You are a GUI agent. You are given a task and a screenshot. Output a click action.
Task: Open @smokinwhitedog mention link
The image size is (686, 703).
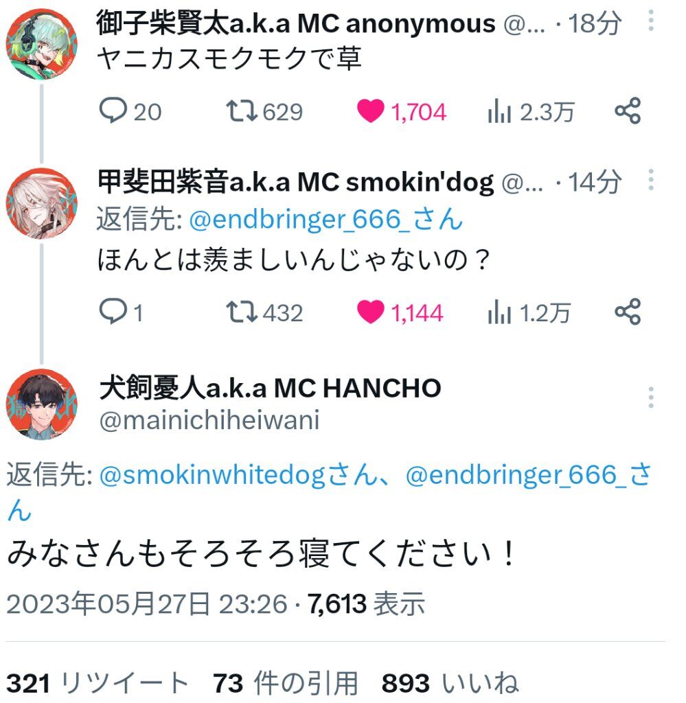pyautogui.click(x=238, y=475)
